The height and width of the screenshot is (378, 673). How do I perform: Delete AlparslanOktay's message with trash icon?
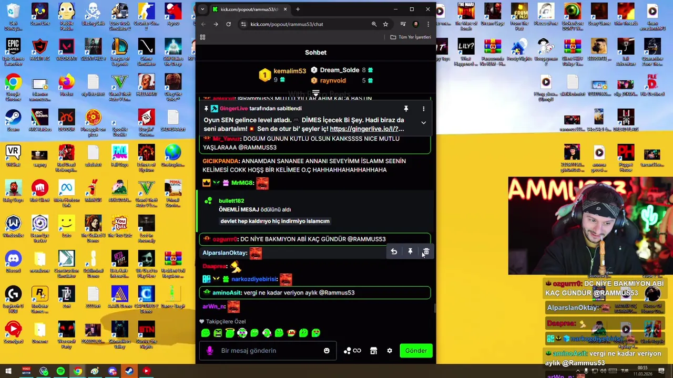426,252
